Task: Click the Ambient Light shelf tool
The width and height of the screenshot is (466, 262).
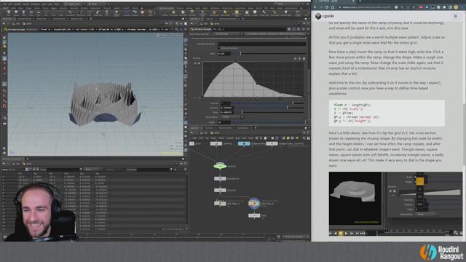Action: [286, 13]
